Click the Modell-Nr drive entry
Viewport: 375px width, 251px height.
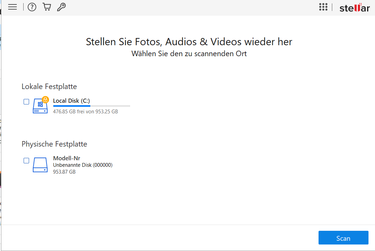(x=66, y=158)
